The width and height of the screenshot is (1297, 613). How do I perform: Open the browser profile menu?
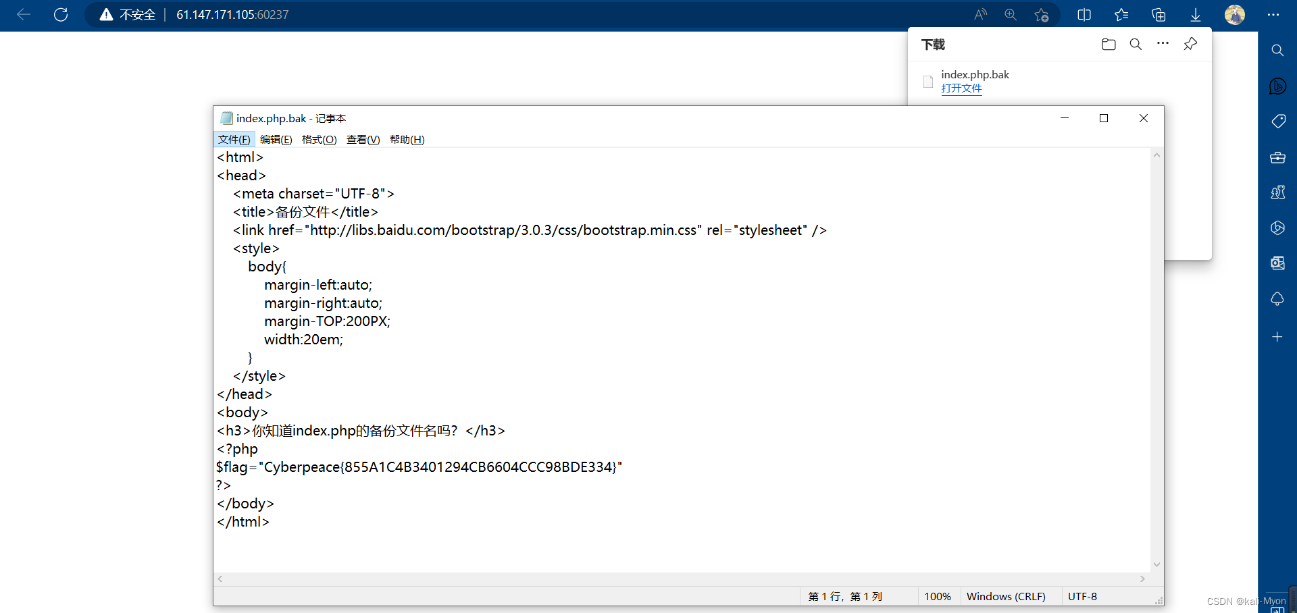1235,14
